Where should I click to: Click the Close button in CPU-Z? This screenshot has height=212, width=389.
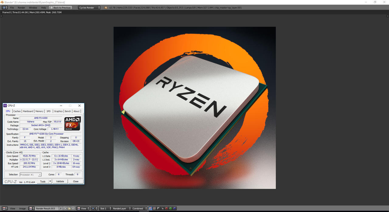(76, 181)
